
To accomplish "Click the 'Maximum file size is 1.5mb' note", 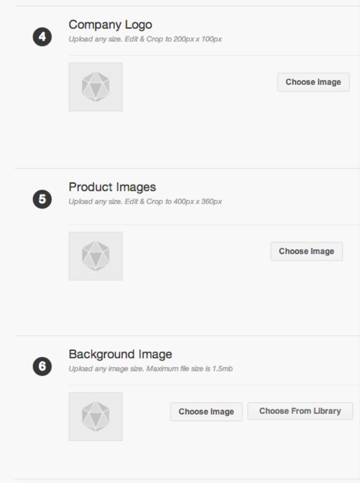I will 189,369.
